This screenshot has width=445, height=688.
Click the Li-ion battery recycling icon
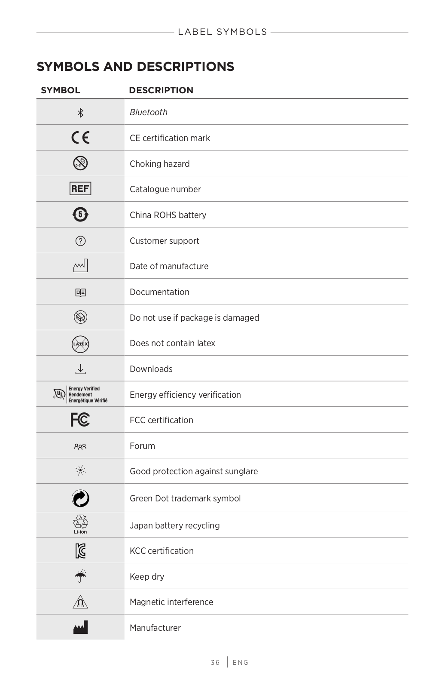click(x=80, y=524)
